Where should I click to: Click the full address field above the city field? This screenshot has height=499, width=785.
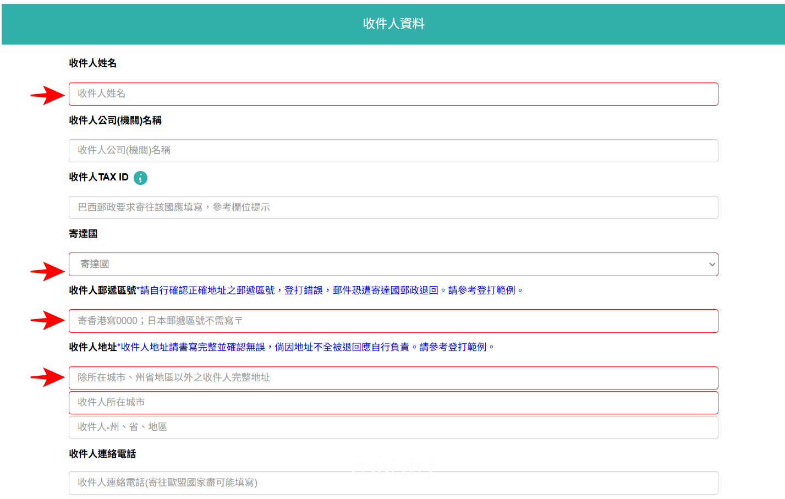(x=393, y=378)
